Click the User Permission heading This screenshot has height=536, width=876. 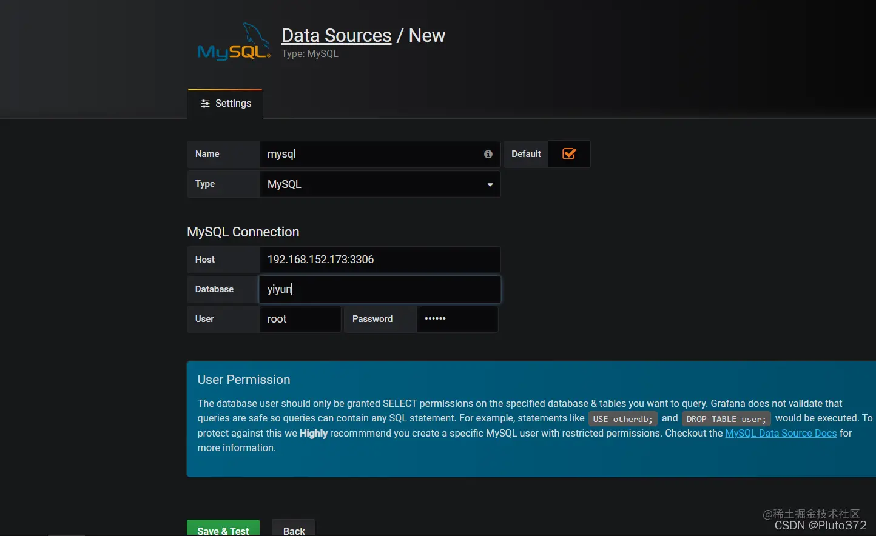244,380
